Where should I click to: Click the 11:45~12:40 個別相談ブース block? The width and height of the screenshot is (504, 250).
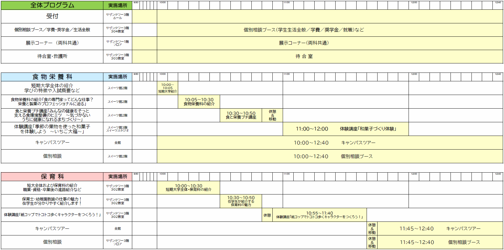[440, 242]
